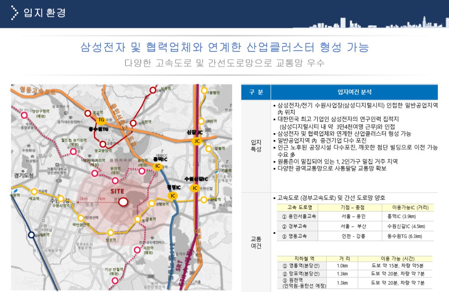This screenshot has width=449, height=292.
Task: Click the yellow 매탄권선역 station circle
Action: point(81,218)
